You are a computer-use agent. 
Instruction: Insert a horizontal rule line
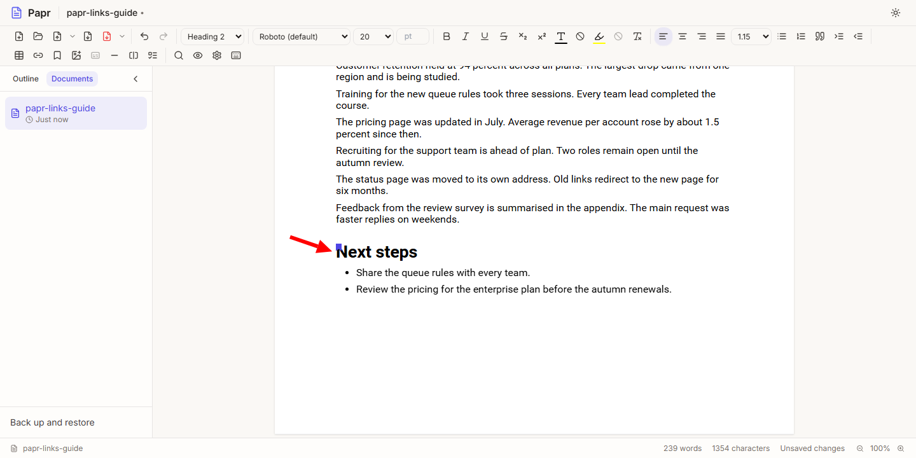pyautogui.click(x=114, y=55)
